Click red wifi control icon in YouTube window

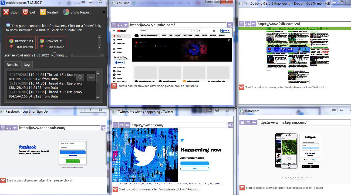[x=114, y=86]
